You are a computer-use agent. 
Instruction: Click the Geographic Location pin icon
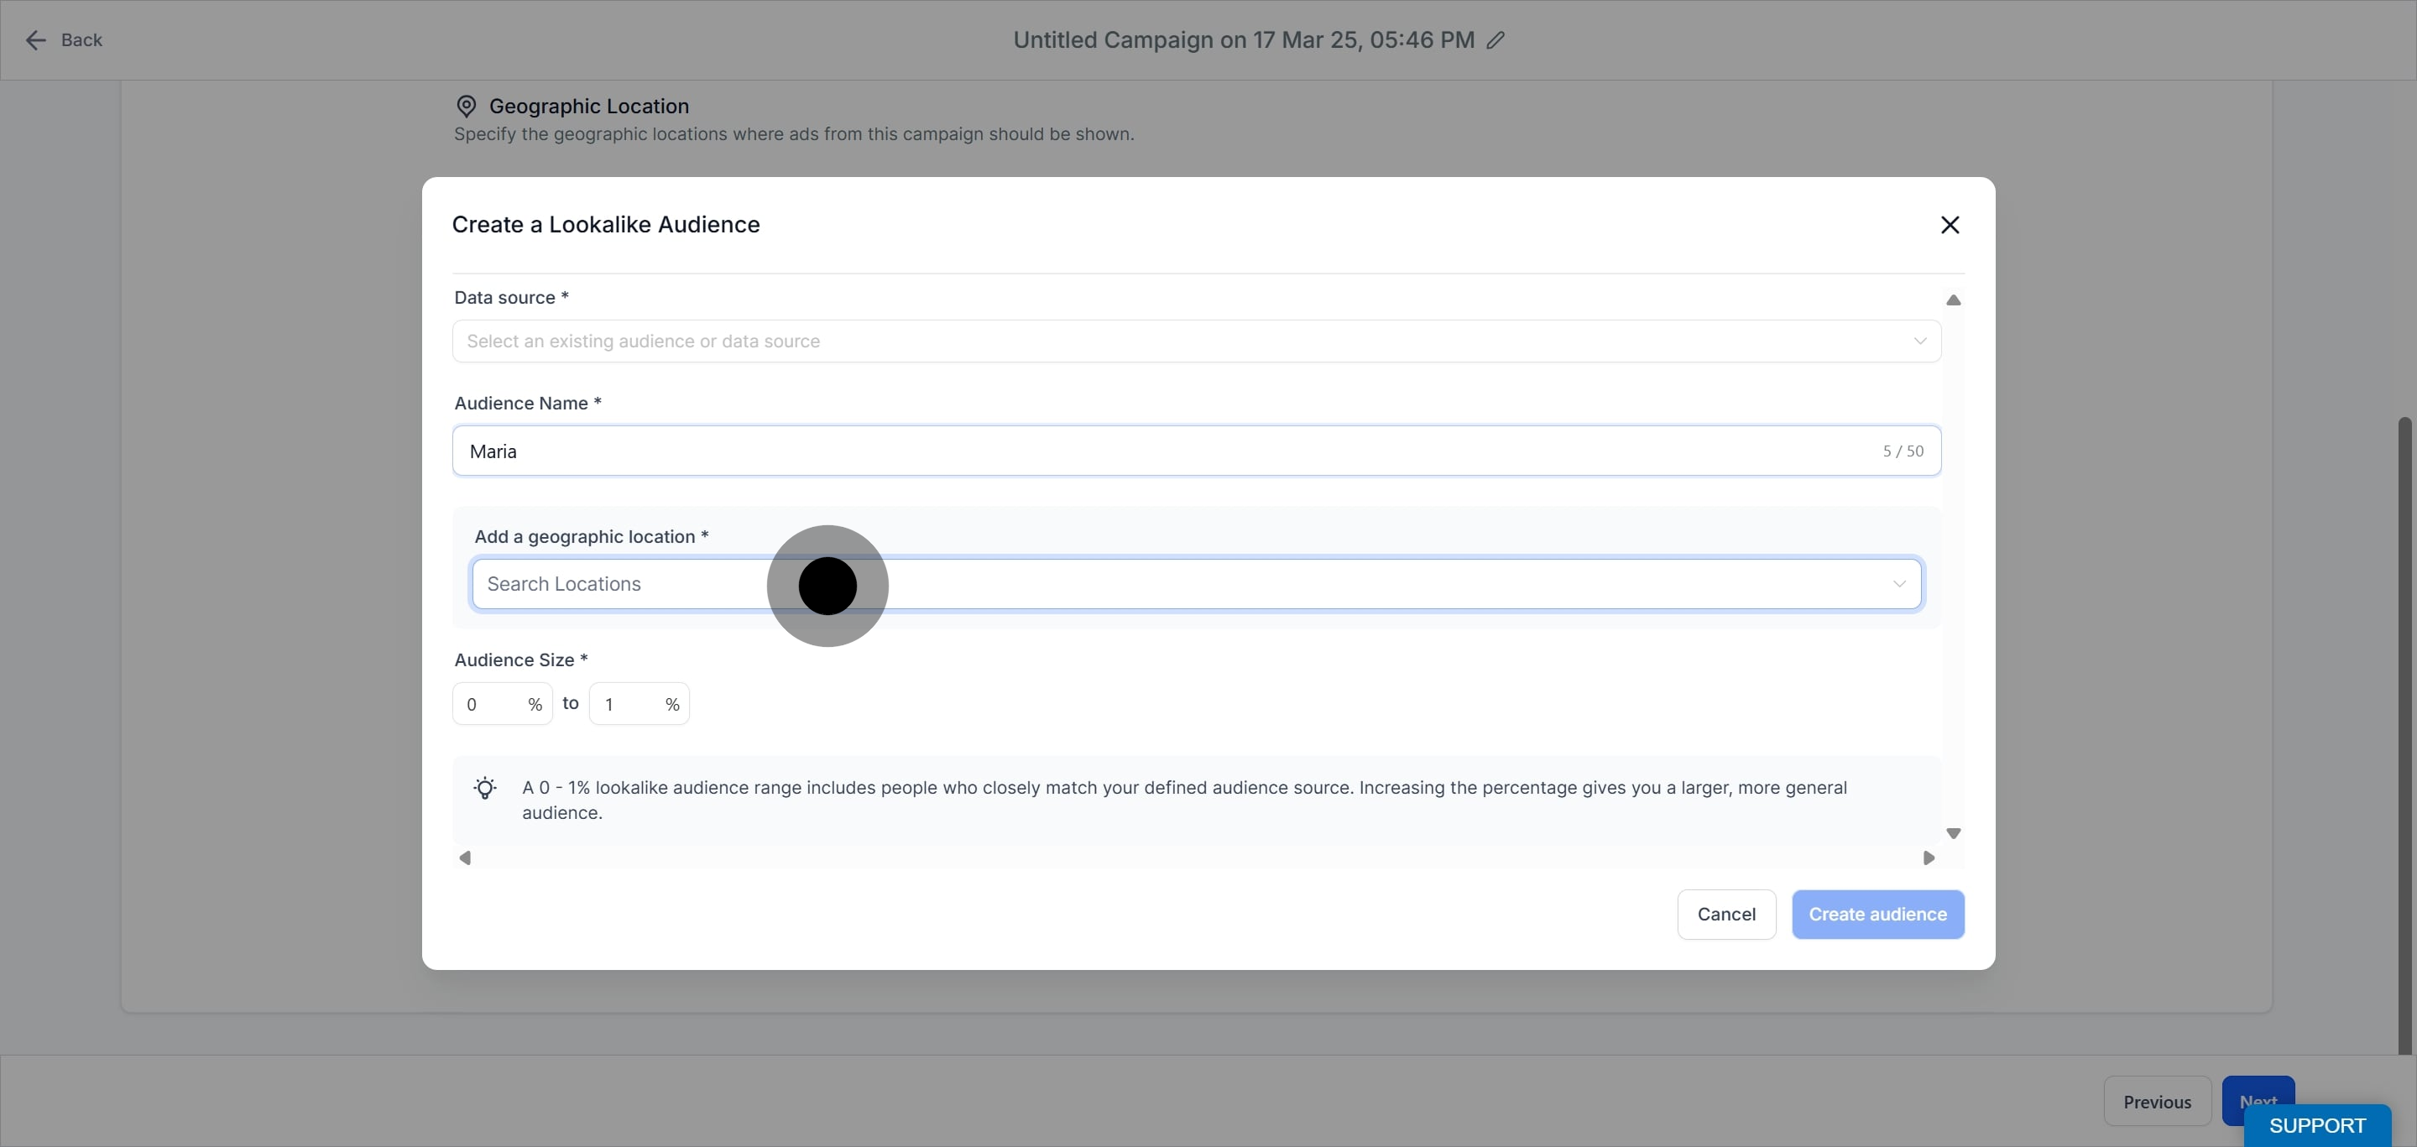coord(467,106)
